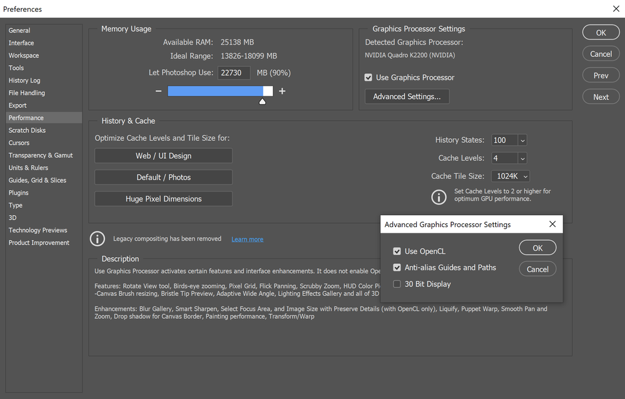The height and width of the screenshot is (399, 625).
Task: Click the plus icon to increase memory
Action: coord(282,91)
